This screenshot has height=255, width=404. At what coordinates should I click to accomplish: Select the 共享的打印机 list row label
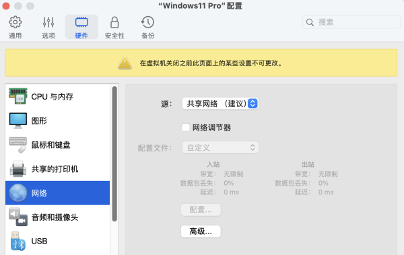coord(55,169)
